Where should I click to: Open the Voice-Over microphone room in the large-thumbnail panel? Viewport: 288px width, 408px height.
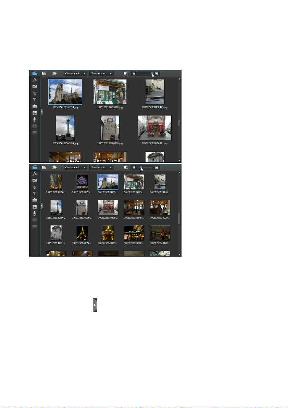[34, 120]
